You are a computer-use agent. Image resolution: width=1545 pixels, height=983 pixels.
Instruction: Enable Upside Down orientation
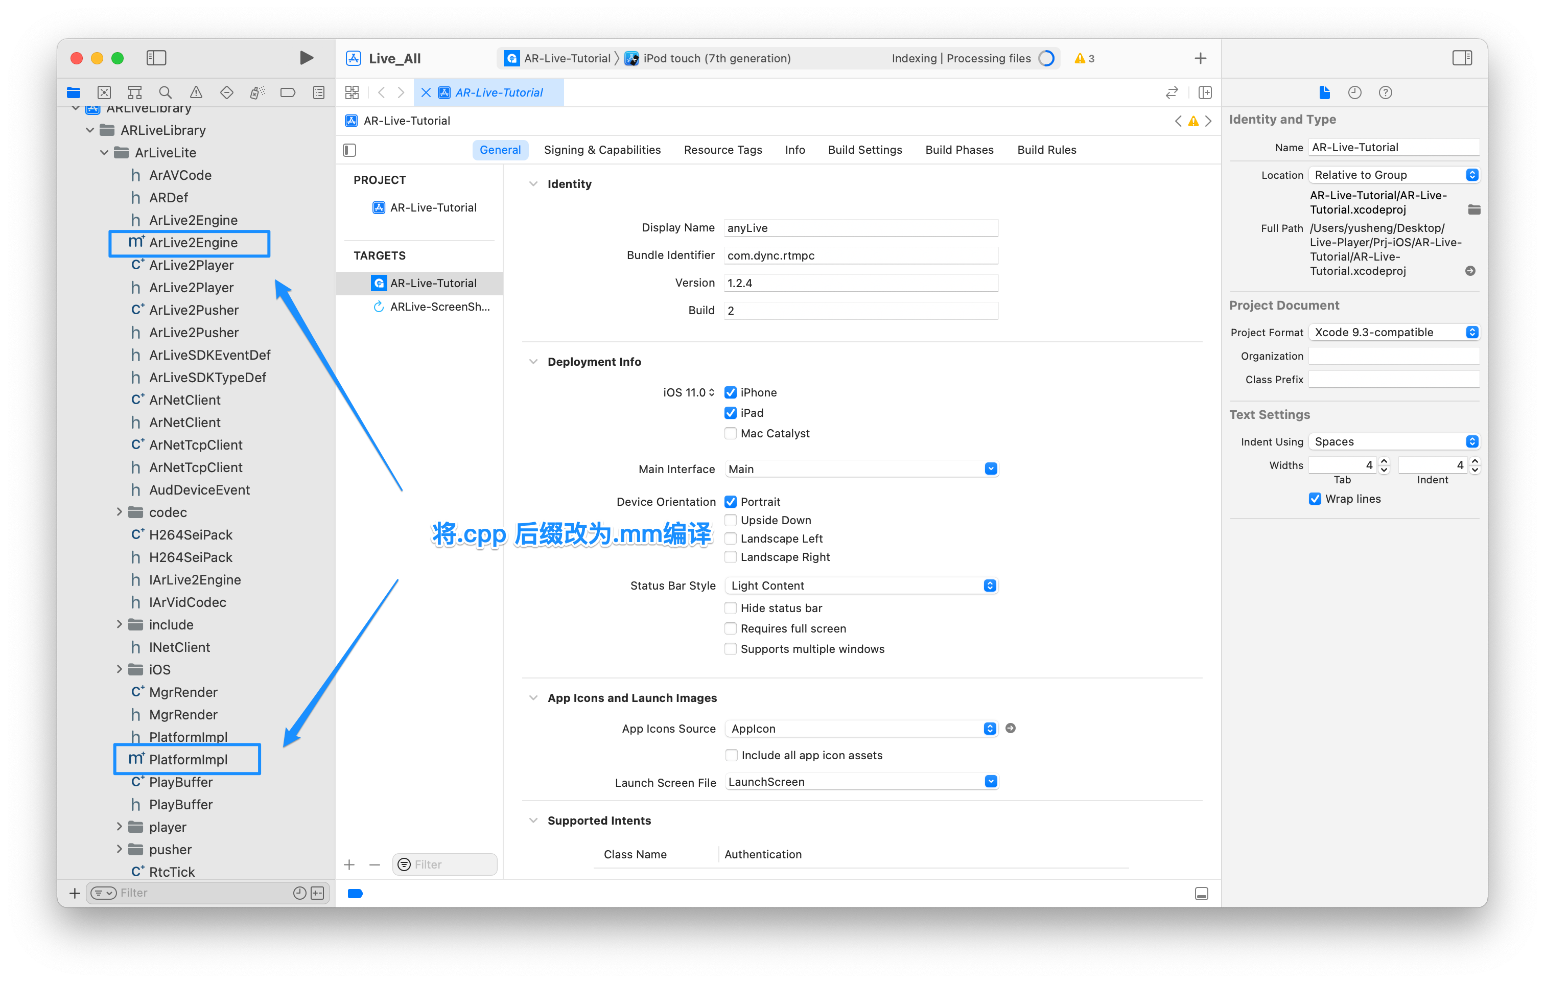pyautogui.click(x=730, y=520)
